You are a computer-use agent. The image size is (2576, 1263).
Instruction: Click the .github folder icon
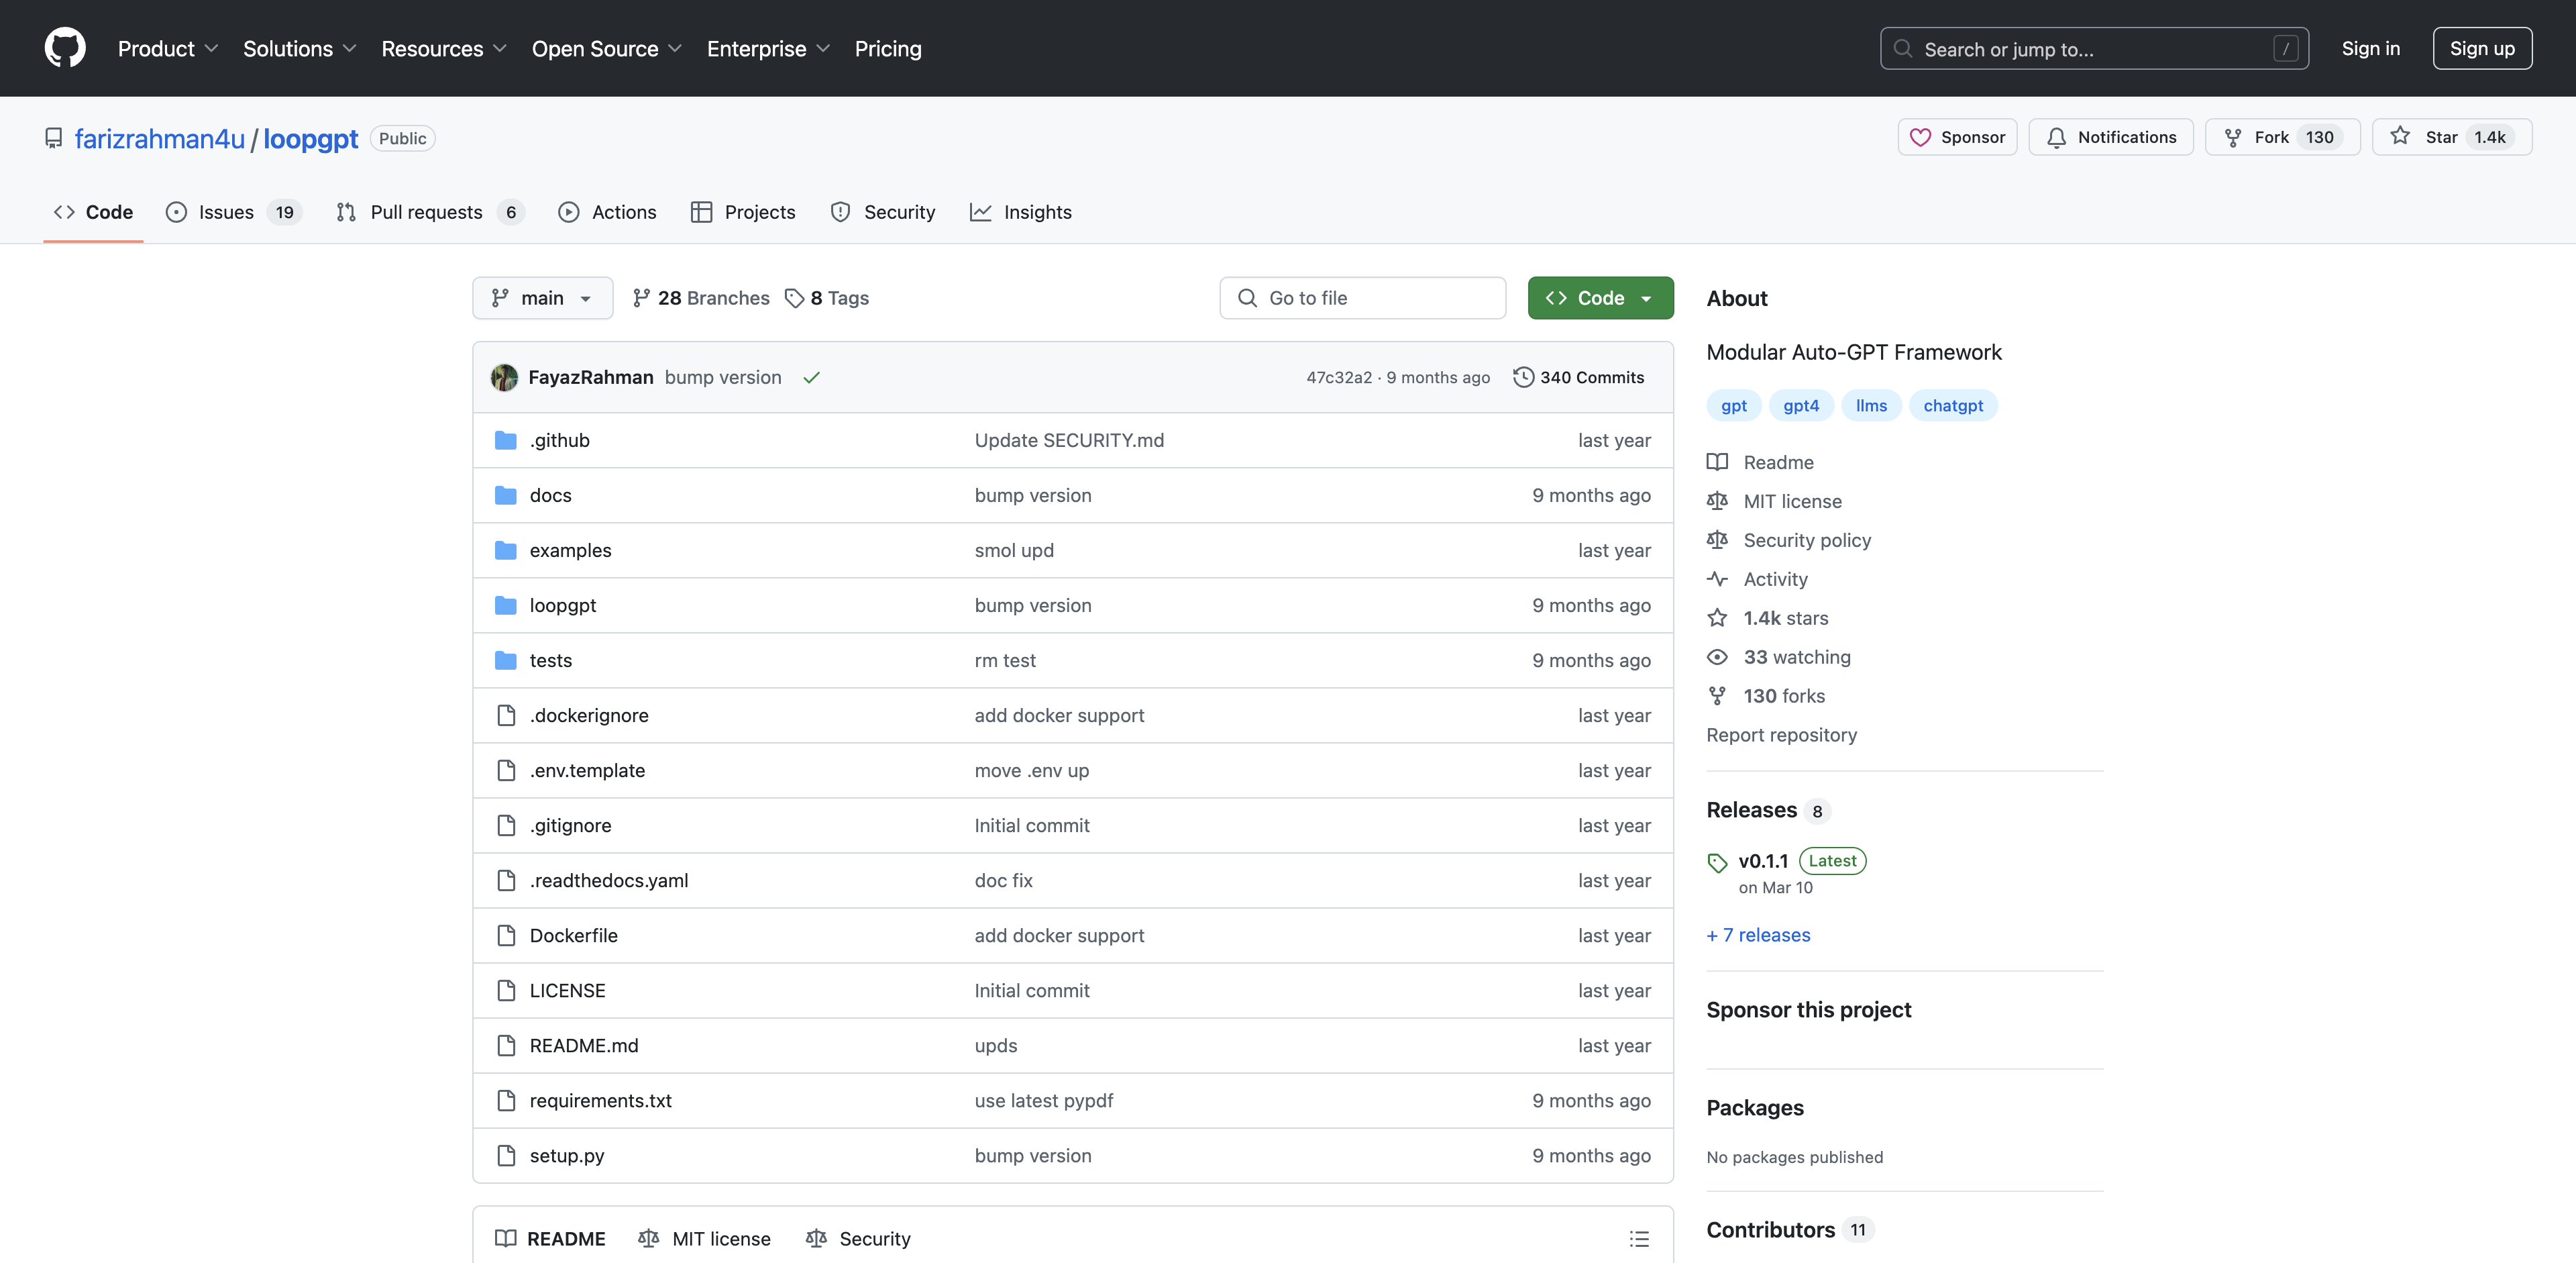(506, 440)
